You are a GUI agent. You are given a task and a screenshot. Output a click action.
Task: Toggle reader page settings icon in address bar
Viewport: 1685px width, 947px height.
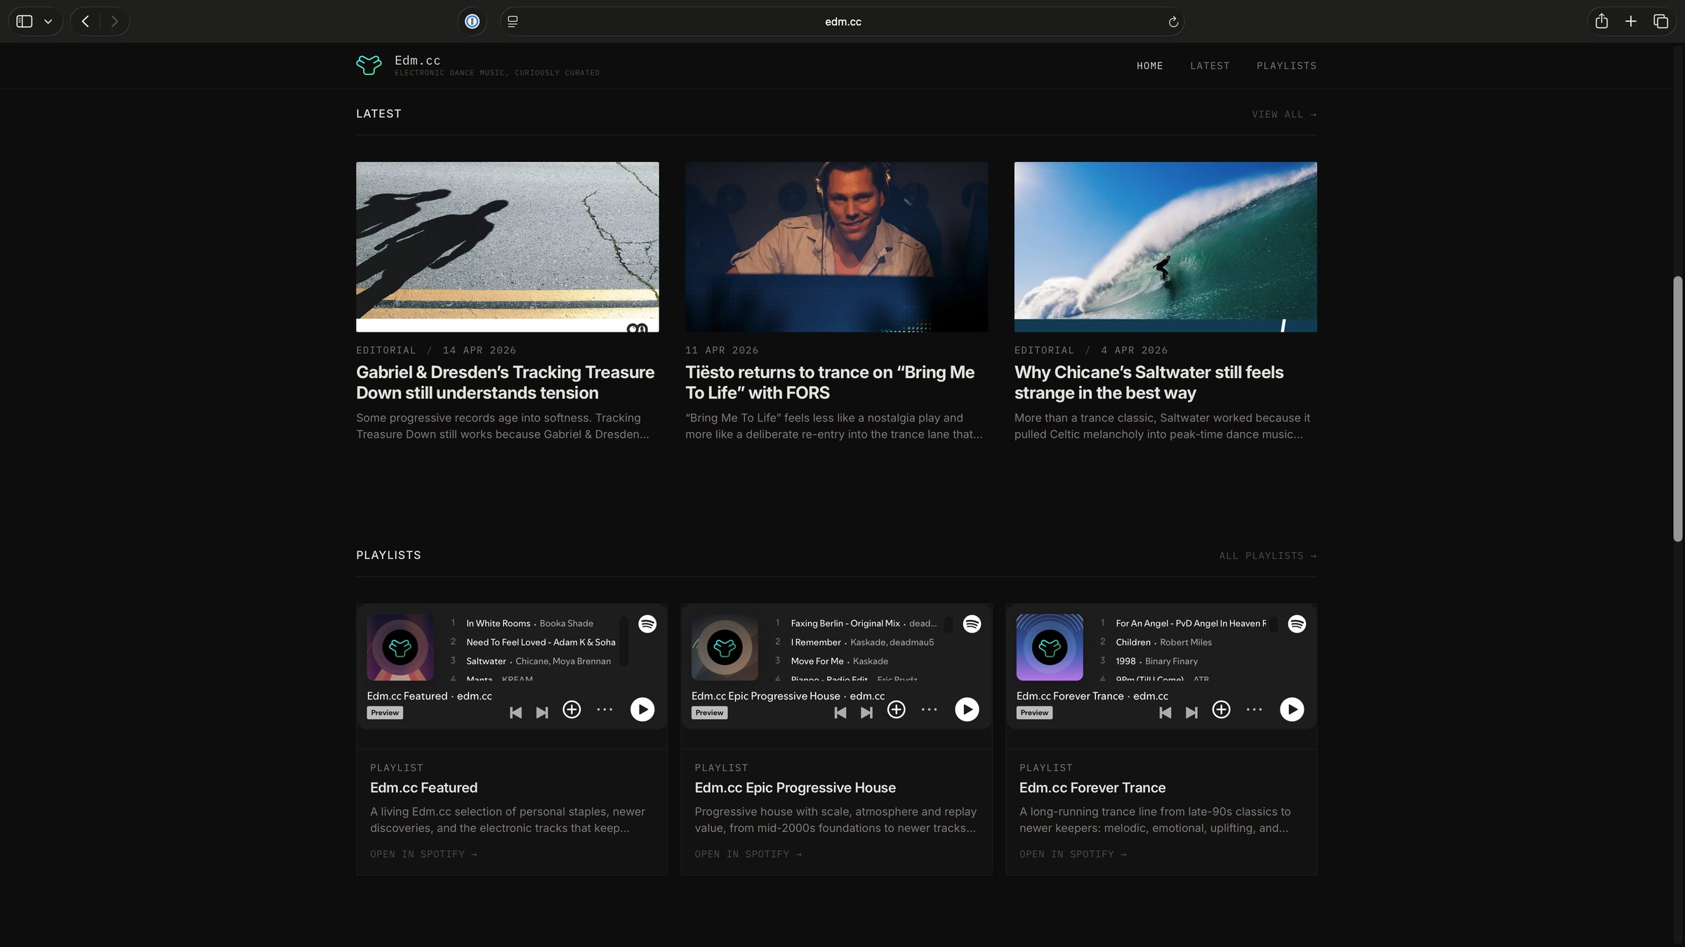(x=513, y=22)
